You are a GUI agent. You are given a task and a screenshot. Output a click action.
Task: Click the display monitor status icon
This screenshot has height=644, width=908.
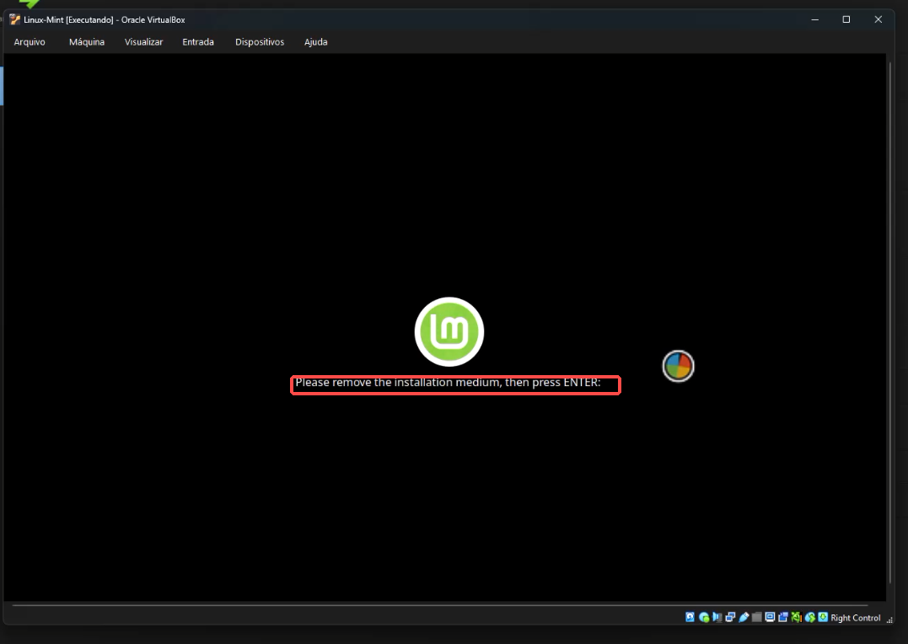[x=770, y=617]
